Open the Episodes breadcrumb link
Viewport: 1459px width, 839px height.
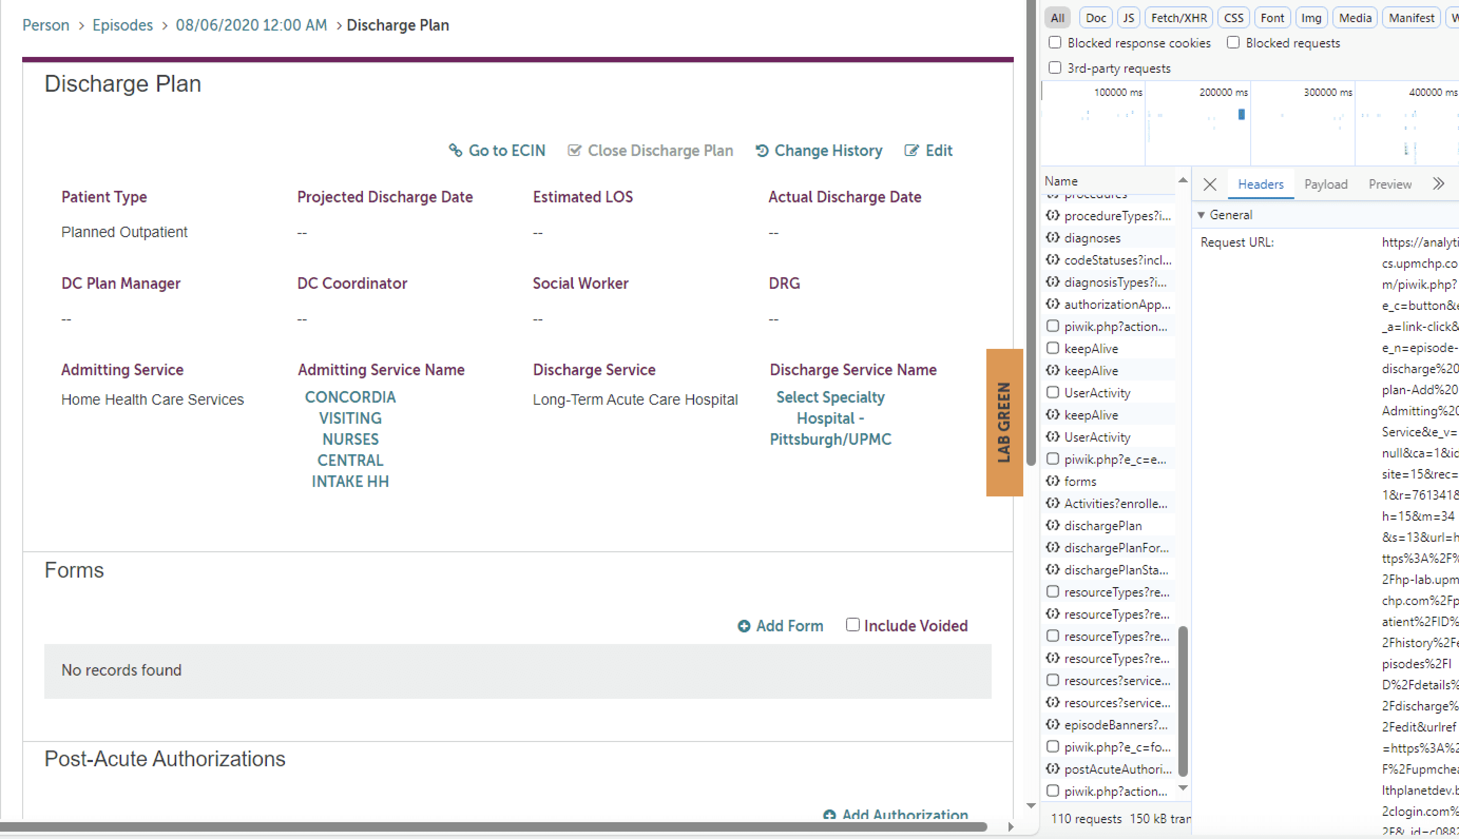tap(122, 25)
